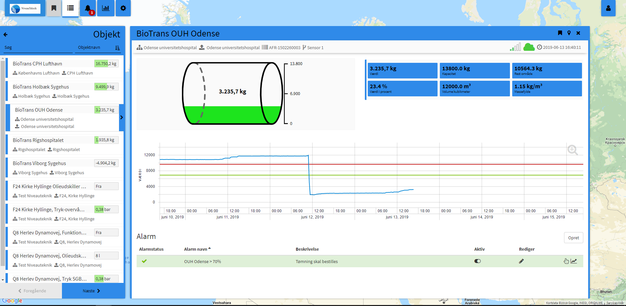Click the chart zoom magnifier icon
The image size is (626, 306).
tap(573, 150)
